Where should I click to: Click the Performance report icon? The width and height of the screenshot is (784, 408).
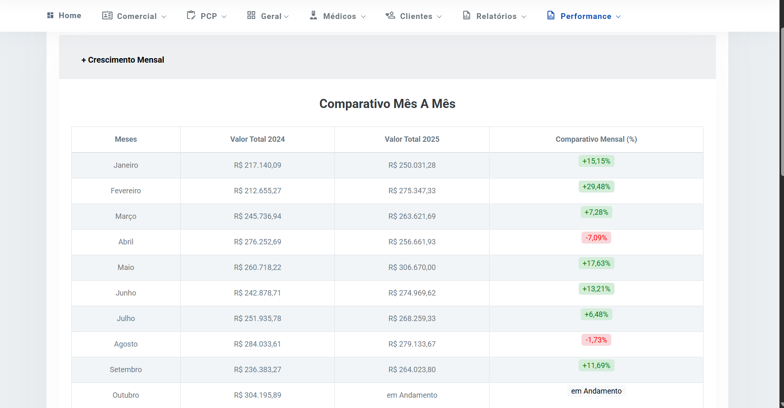(x=551, y=15)
